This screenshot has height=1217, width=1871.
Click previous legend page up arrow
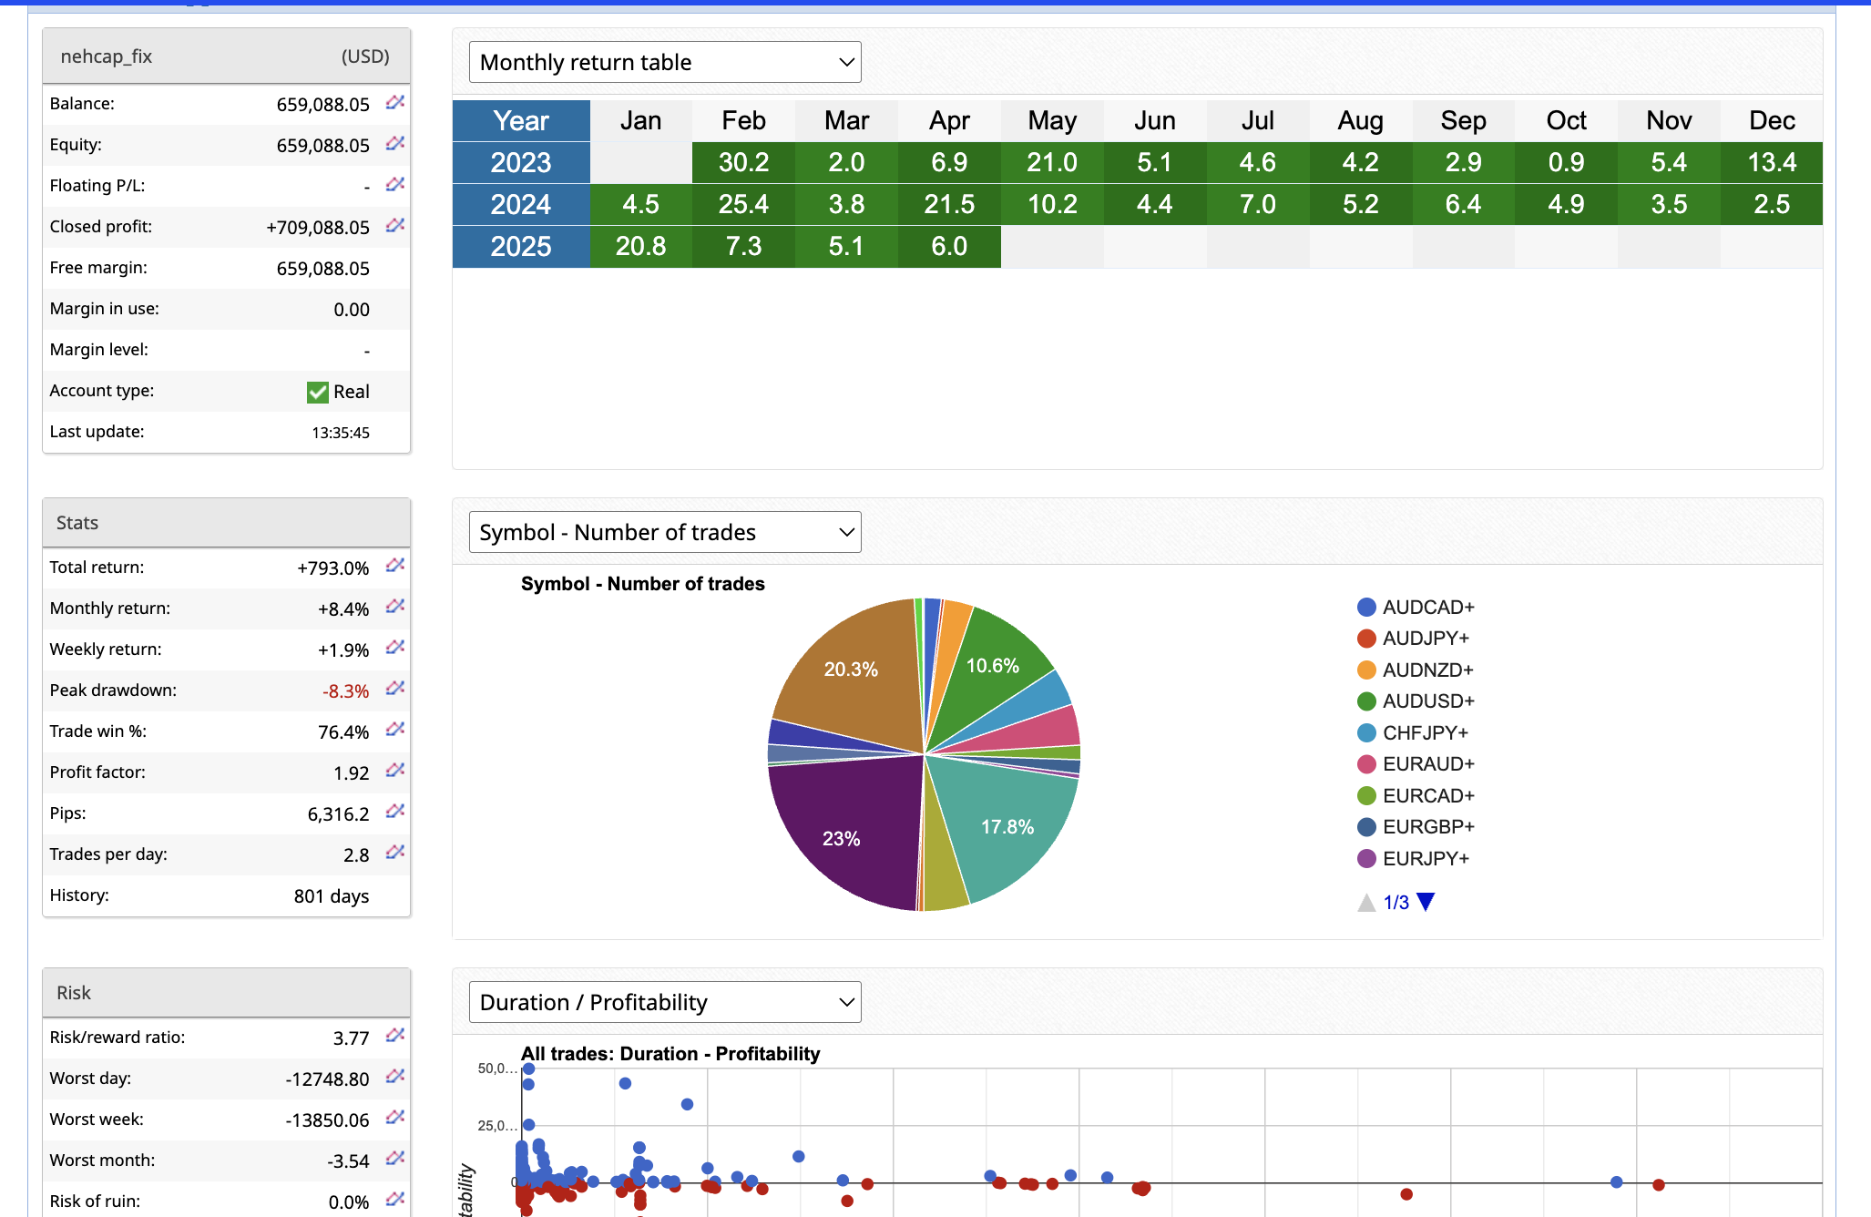[x=1366, y=902]
